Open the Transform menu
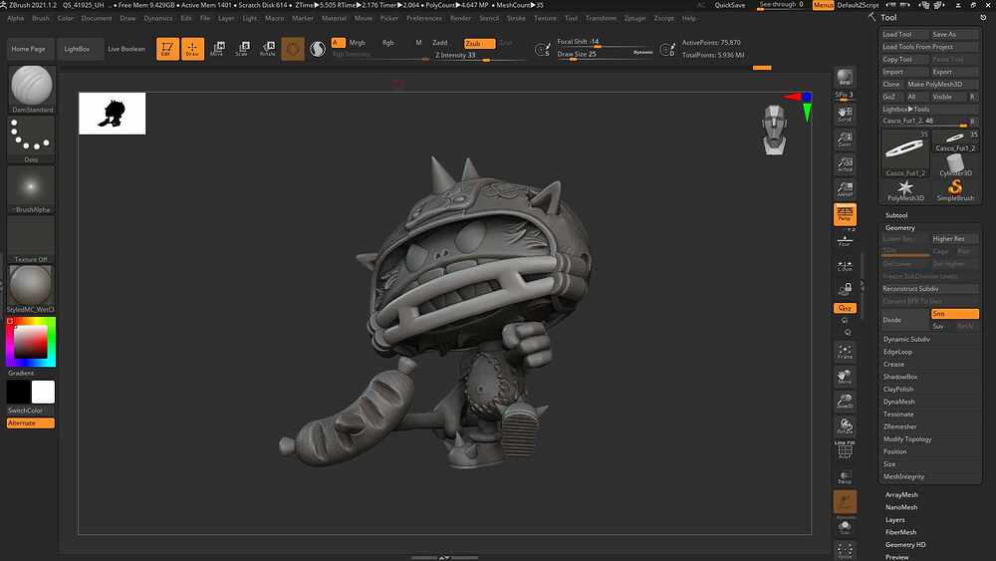Viewport: 996px width, 561px height. 601,18
